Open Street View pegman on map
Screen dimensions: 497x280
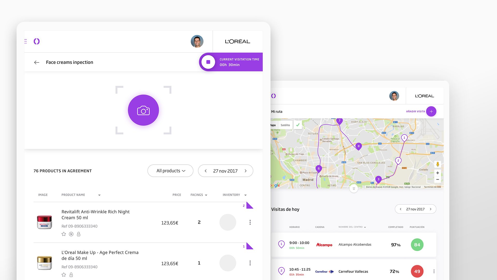[438, 164]
